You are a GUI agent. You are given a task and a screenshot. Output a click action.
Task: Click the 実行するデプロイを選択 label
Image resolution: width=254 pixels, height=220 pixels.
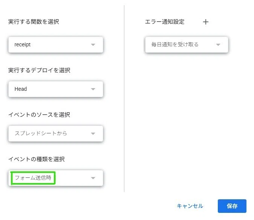tap(39, 70)
